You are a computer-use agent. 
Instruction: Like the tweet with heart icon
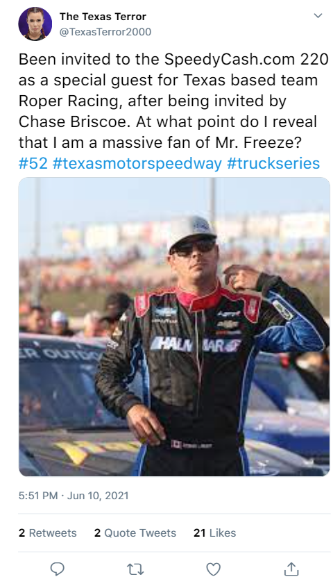[213, 569]
